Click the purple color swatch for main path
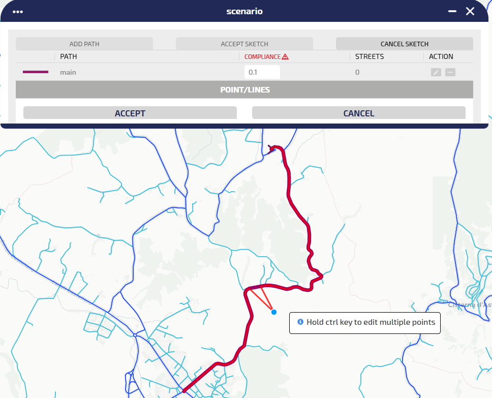 click(36, 72)
